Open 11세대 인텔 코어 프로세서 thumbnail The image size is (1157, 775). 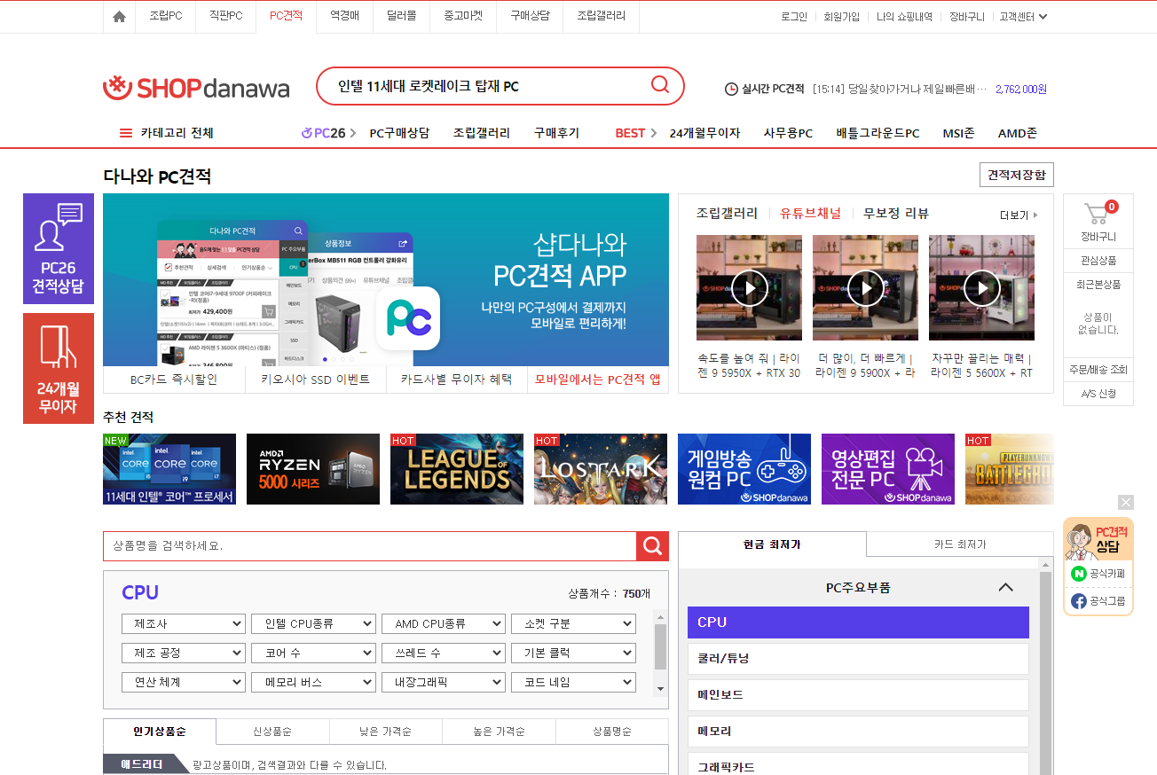point(169,469)
